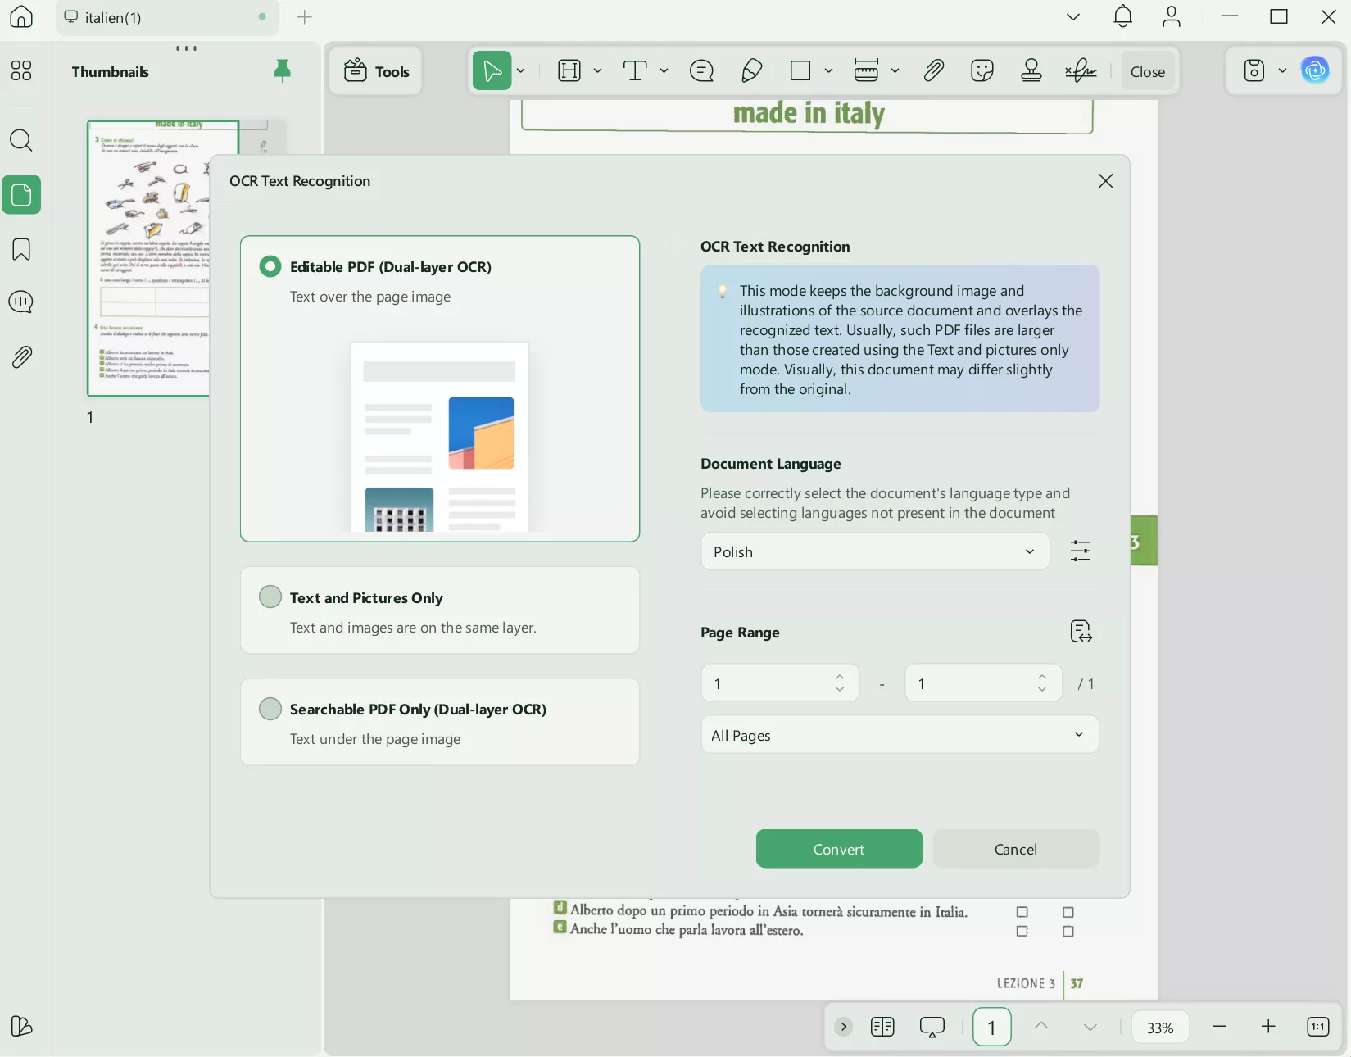Screen dimensions: 1351x1057
Task: Expand the save options arrow
Action: tap(1282, 71)
